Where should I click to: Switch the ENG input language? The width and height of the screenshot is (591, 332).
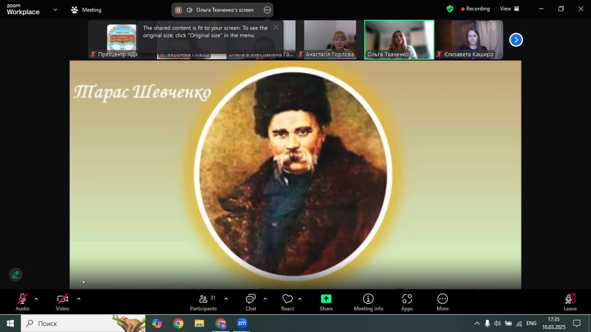click(531, 323)
